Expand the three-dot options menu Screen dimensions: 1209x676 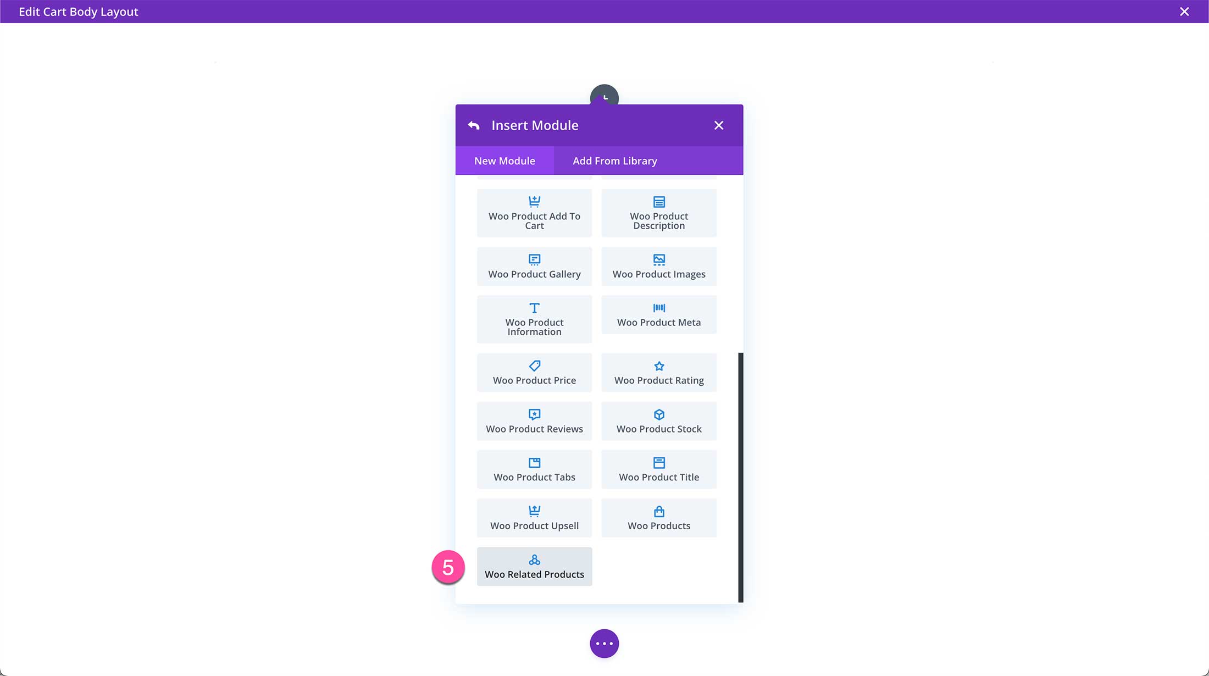(603, 643)
